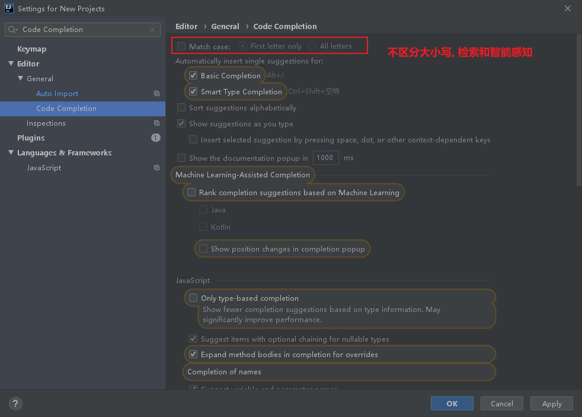The image size is (582, 417).
Task: Collapse the Languages & Frameworks arrow
Action: (11, 152)
